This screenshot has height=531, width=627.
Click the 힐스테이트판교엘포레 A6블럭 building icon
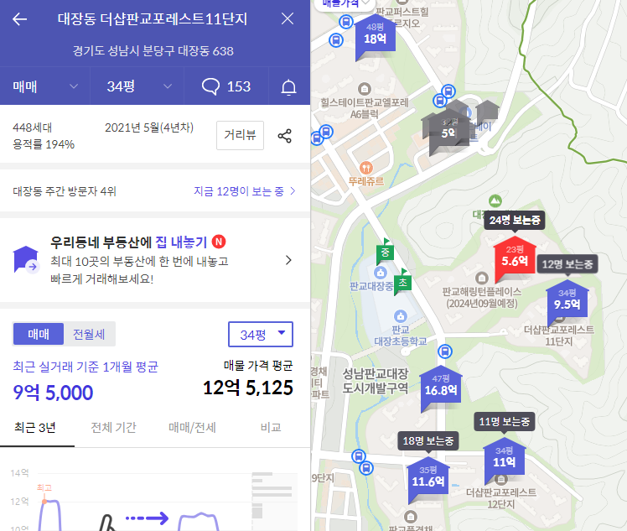(x=364, y=89)
